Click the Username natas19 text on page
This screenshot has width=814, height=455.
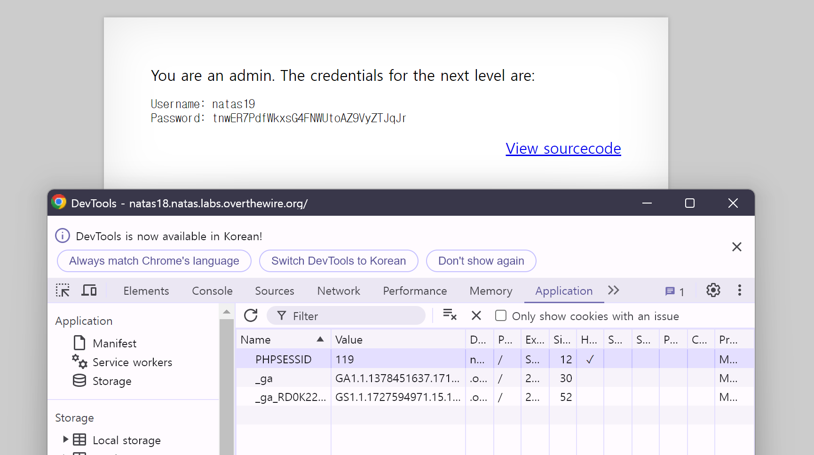(203, 104)
